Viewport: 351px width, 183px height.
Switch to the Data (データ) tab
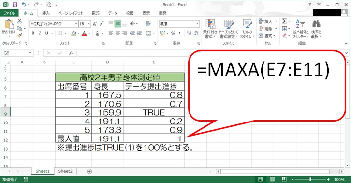point(113,13)
